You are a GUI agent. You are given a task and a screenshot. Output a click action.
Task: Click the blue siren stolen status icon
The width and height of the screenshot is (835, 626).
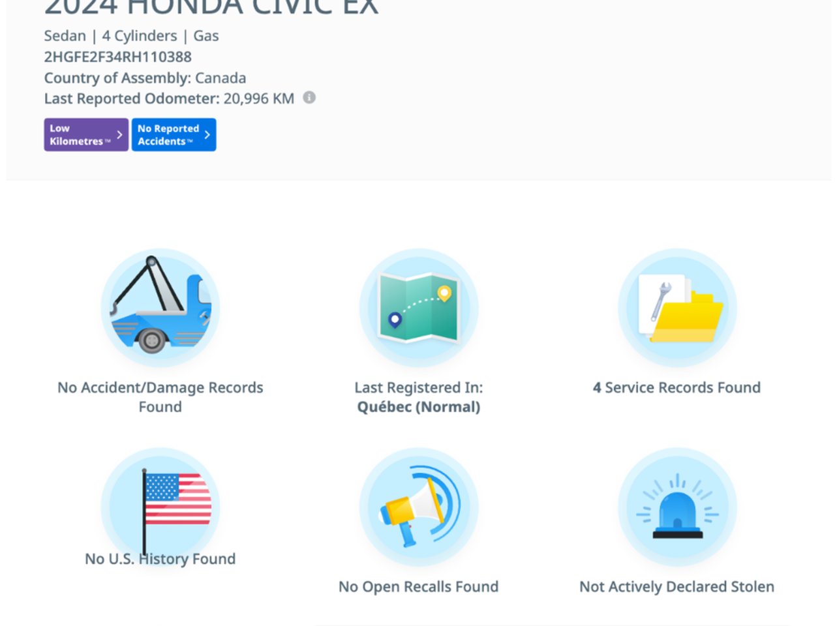[x=677, y=507]
